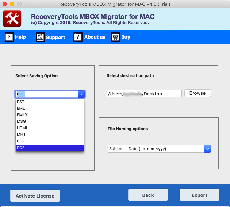230x207 pixels.
Task: Expand the File Naming options dropdown arrow
Action: click(x=208, y=149)
